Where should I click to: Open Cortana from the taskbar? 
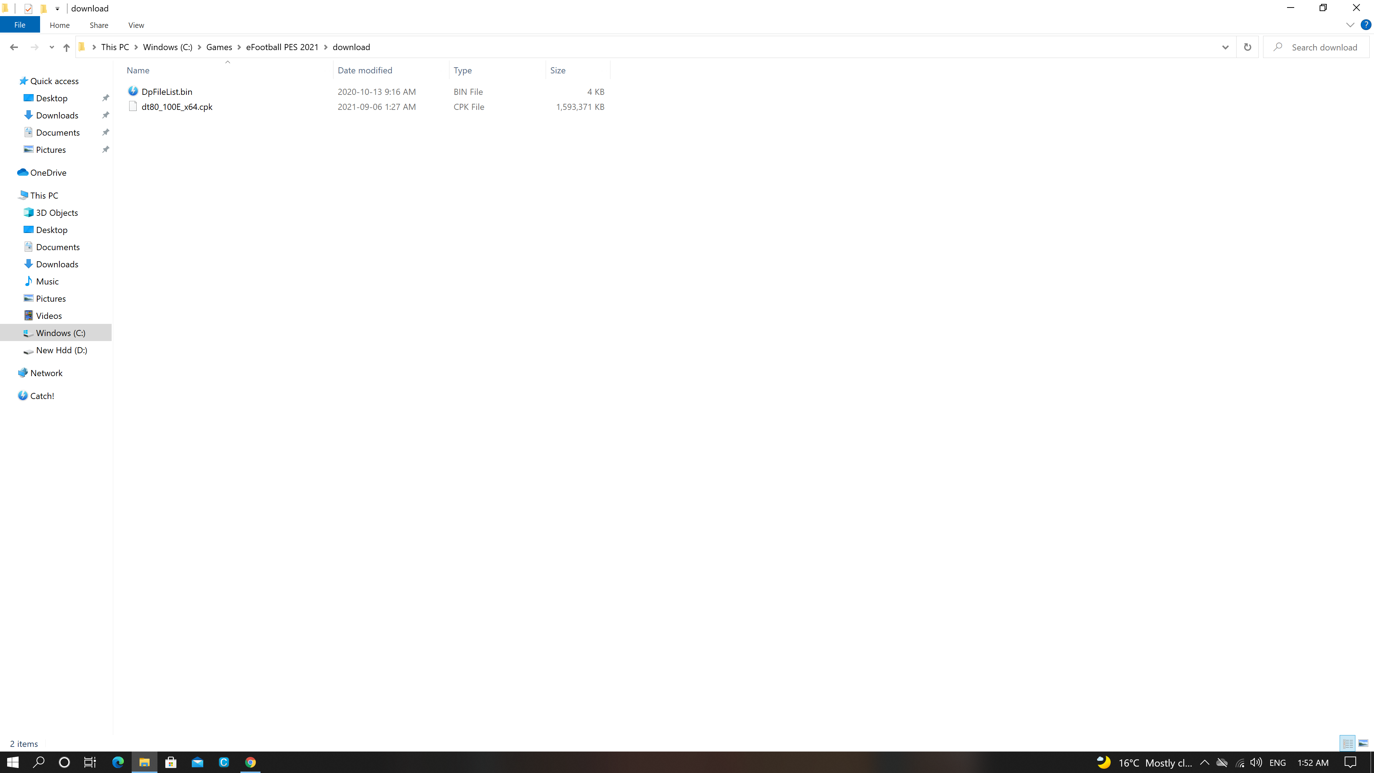(64, 762)
